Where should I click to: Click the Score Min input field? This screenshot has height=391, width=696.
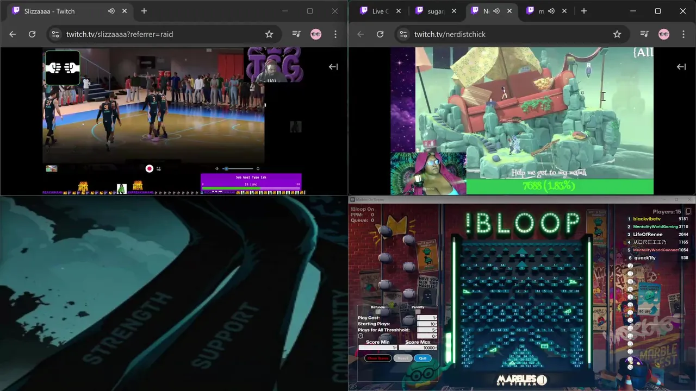[x=378, y=348]
